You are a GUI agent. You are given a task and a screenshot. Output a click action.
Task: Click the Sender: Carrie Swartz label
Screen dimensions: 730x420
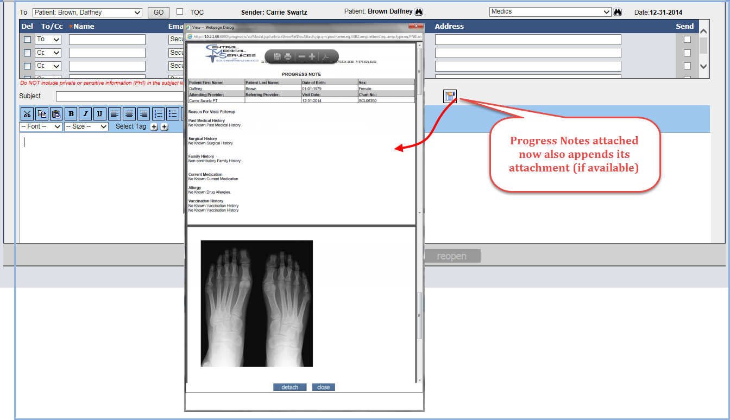point(274,12)
